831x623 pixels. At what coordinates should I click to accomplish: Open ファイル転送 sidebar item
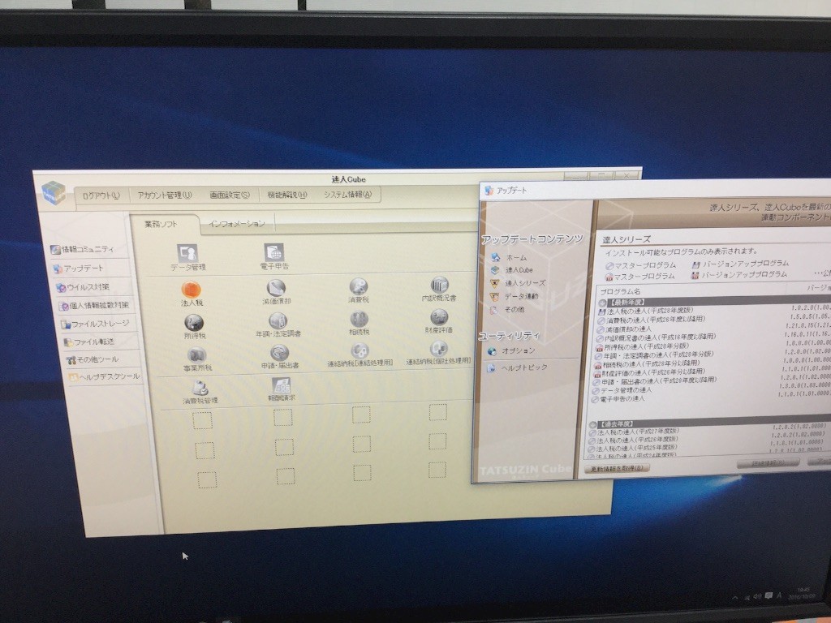pyautogui.click(x=89, y=342)
